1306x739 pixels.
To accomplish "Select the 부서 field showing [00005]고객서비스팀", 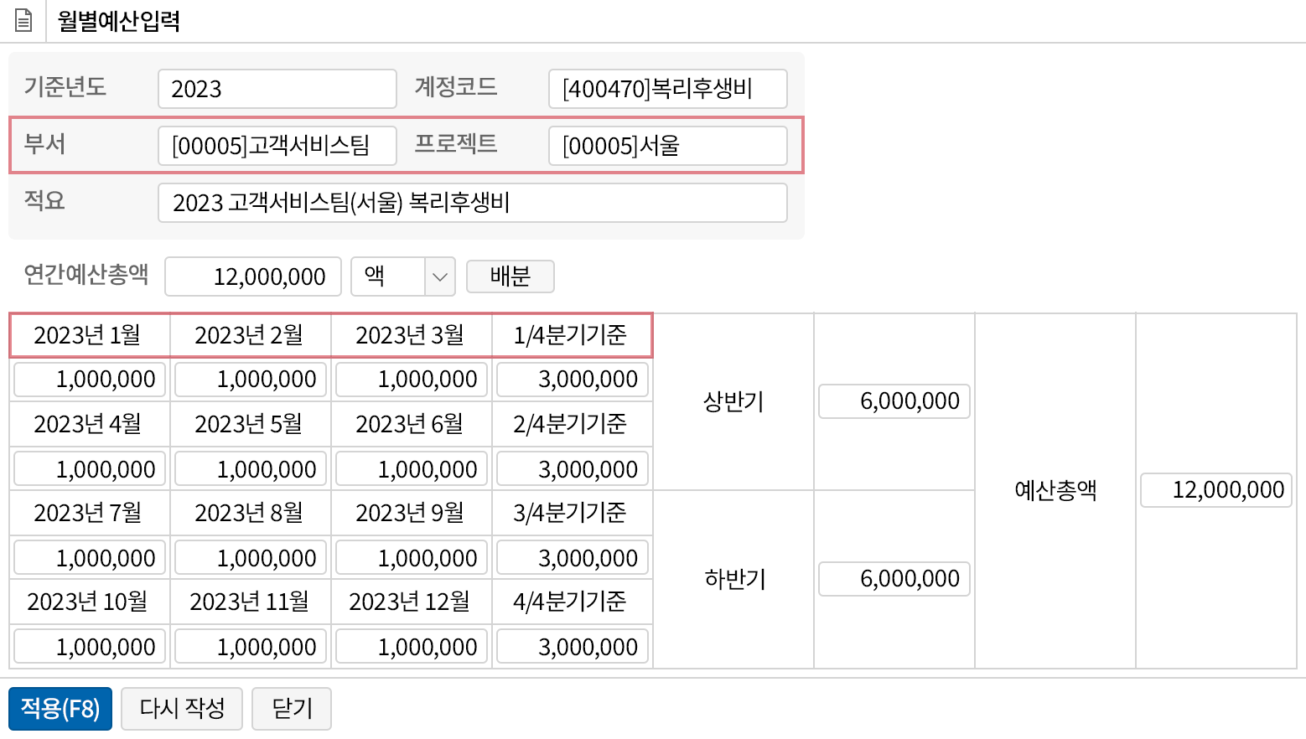I will tap(277, 145).
